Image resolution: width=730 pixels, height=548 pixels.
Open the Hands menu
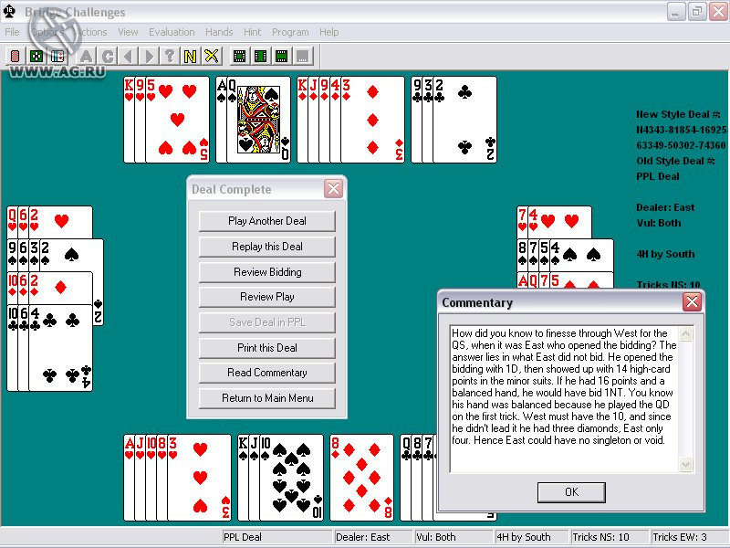pos(219,32)
